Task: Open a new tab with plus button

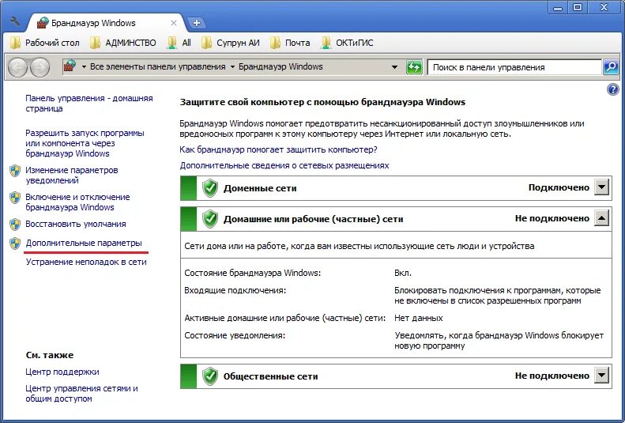Action: click(197, 23)
